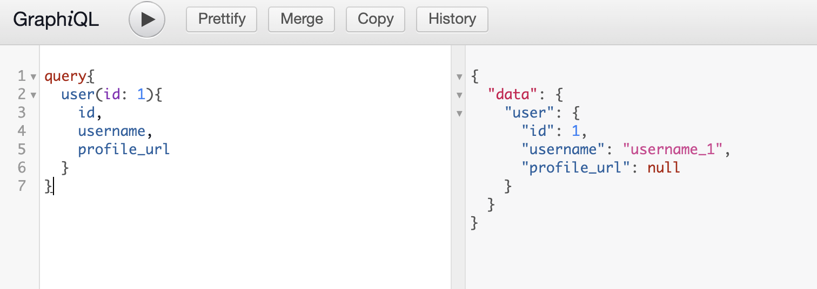Fold the "user" object in result pane
This screenshot has height=289, width=817.
coord(459,114)
